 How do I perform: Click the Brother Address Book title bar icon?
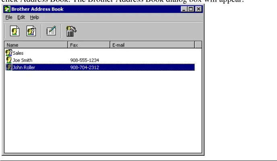(x=7, y=9)
